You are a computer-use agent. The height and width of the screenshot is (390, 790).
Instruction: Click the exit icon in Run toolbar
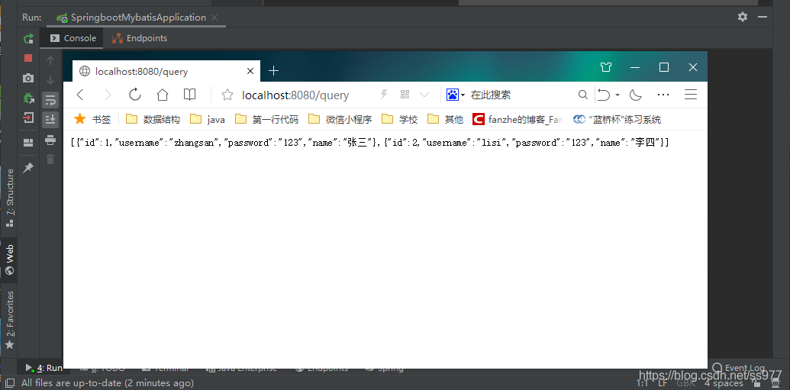coord(28,118)
